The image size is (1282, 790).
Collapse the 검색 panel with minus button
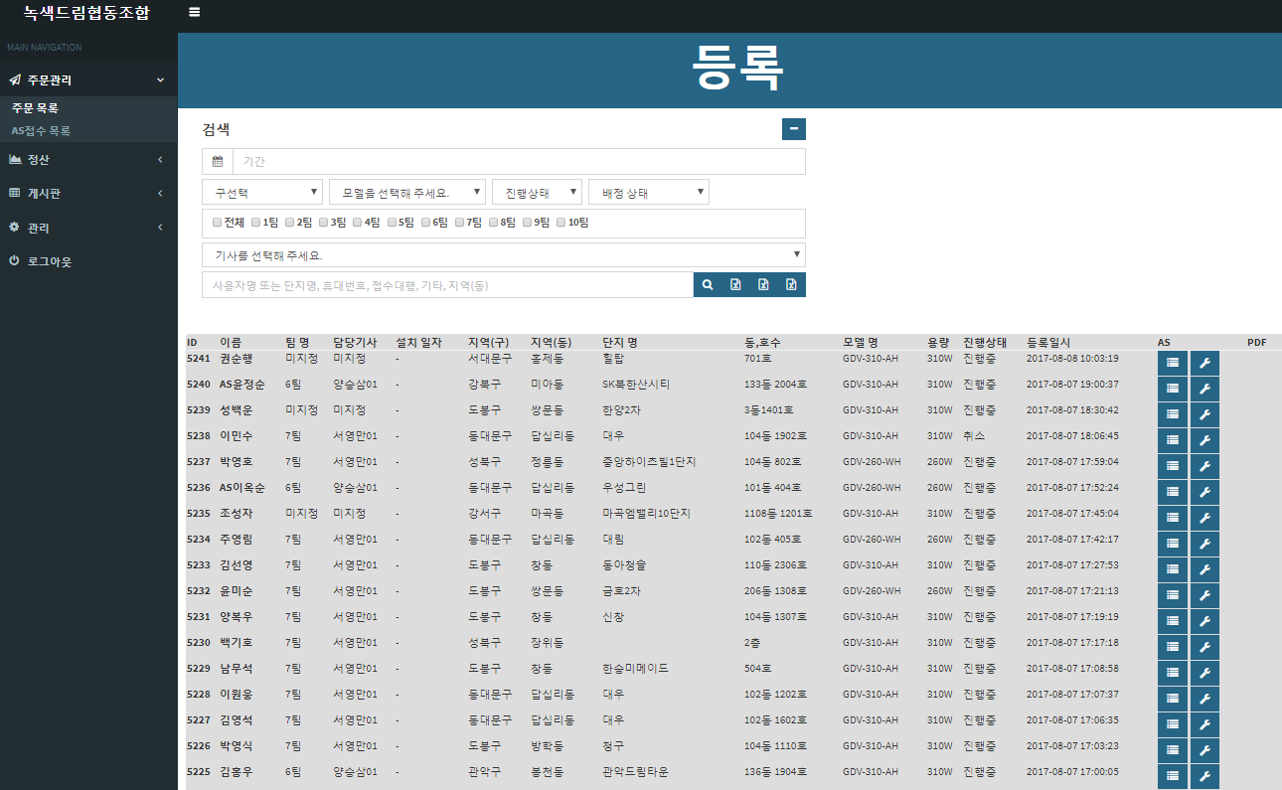pyautogui.click(x=794, y=129)
